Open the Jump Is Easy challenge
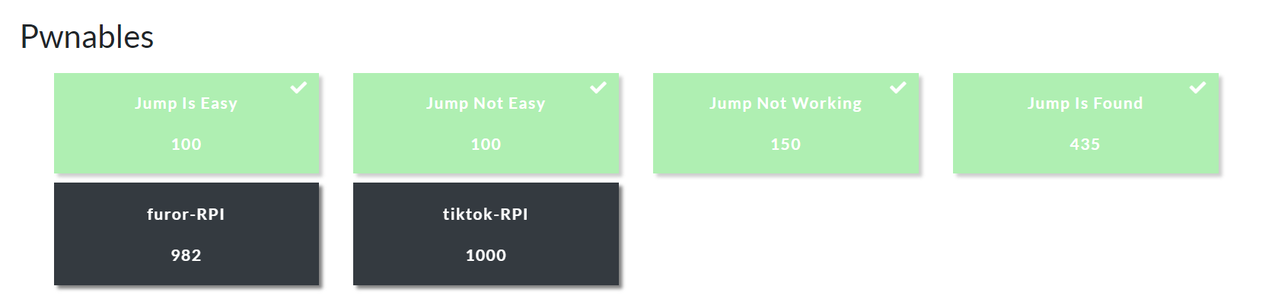The image size is (1275, 302). pos(186,123)
